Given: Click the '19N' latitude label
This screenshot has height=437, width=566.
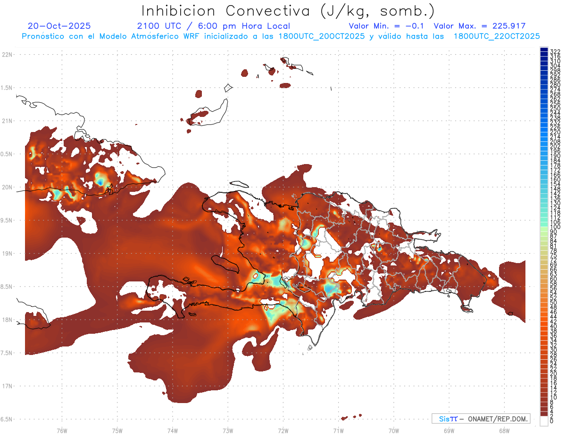Looking at the screenshot, I should pyautogui.click(x=7, y=253).
